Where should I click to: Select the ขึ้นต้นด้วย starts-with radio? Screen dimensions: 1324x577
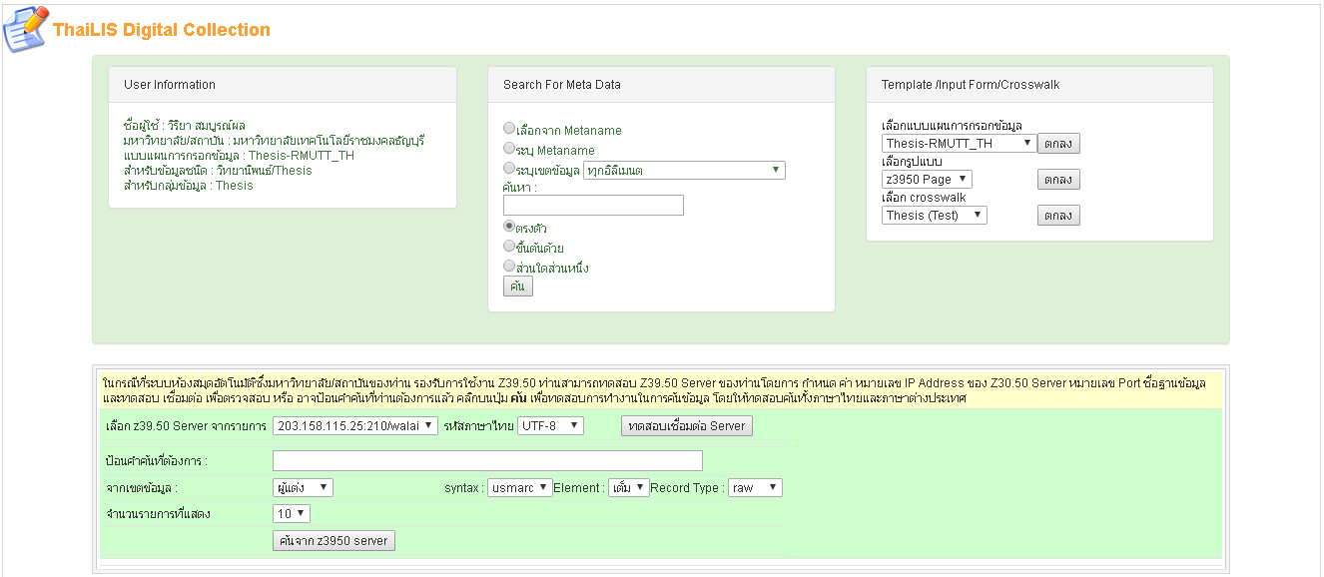pyautogui.click(x=509, y=247)
